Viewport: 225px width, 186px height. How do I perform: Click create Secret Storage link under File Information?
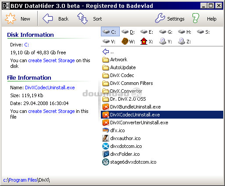coord(51,111)
